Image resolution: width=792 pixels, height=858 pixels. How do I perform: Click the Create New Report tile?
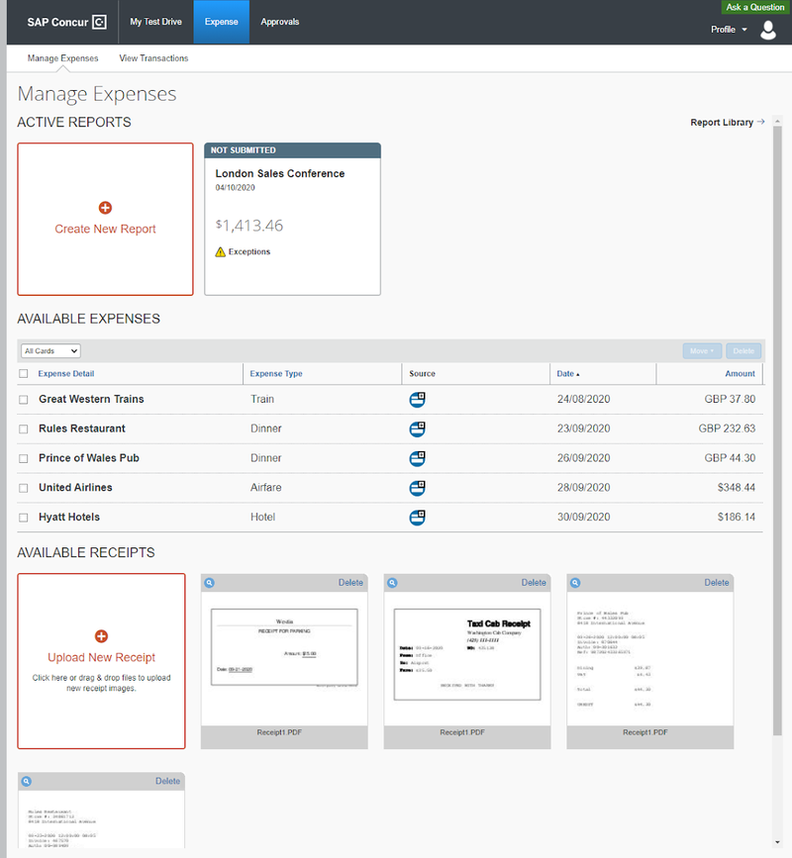(105, 220)
